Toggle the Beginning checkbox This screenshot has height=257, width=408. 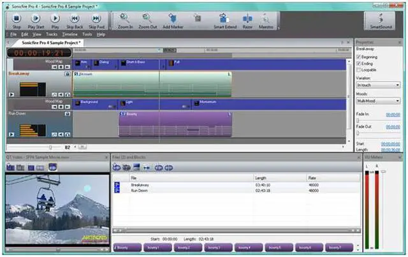359,57
